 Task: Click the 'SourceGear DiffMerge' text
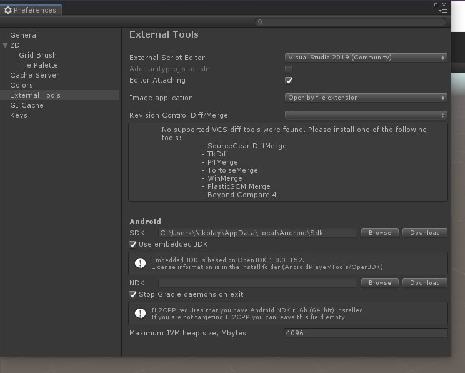click(247, 146)
